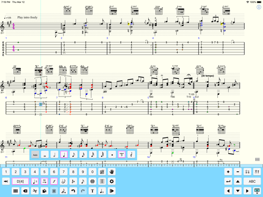Toggle the dotted note button
263x197 pixels.
(112, 155)
